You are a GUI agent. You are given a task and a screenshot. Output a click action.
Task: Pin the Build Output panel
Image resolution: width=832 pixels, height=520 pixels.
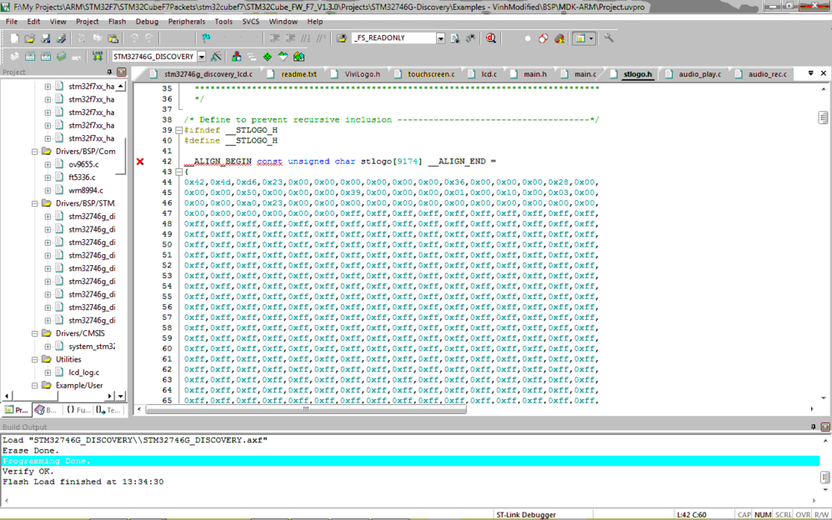(814, 427)
